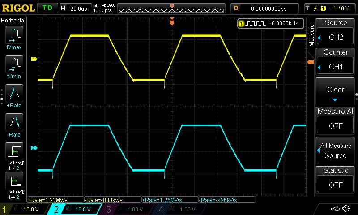Click the 500MSa/s sample rate readout
Image resolution: width=358 pixels, height=215 pixels.
point(104,5)
